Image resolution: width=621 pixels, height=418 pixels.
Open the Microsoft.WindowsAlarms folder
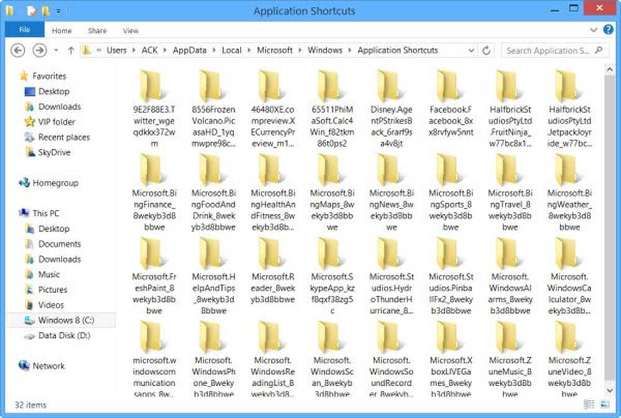(x=510, y=276)
